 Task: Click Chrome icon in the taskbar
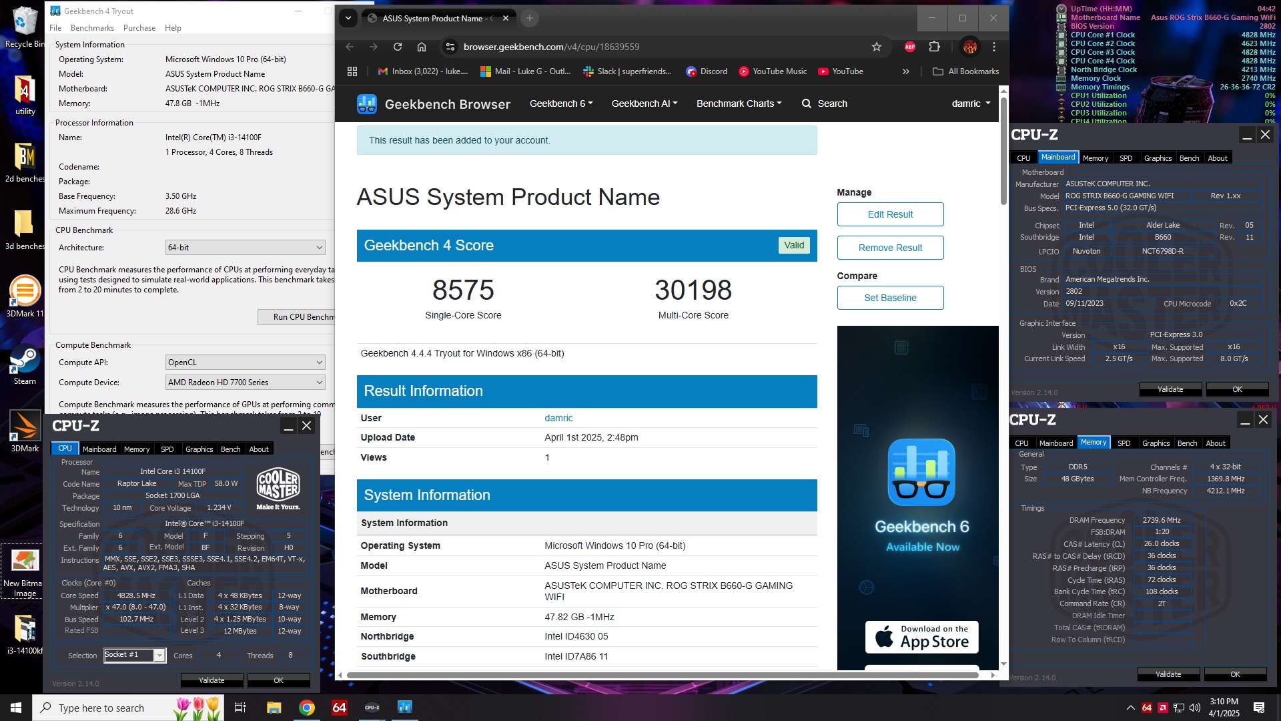[307, 708]
